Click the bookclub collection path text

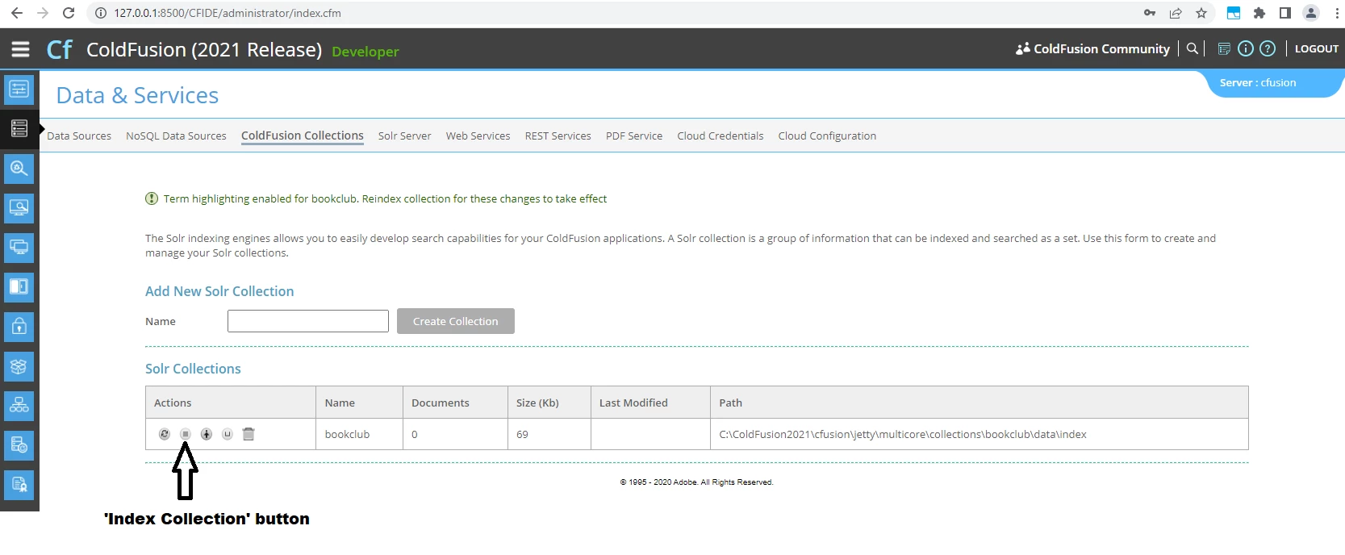[903, 434]
